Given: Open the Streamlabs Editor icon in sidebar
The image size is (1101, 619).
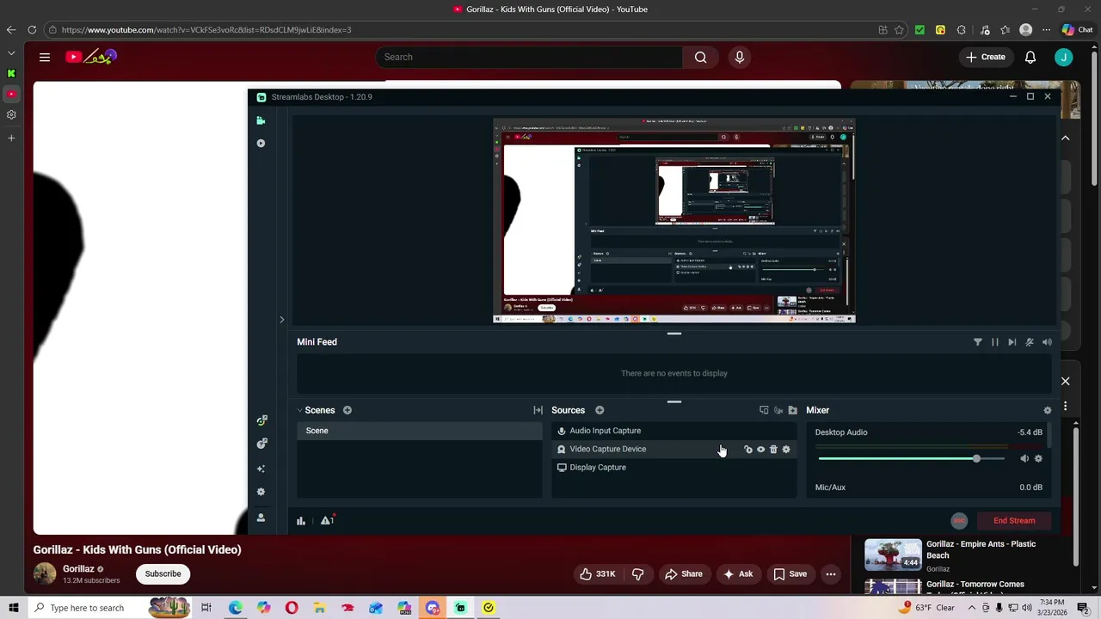Looking at the screenshot, I should 261,120.
